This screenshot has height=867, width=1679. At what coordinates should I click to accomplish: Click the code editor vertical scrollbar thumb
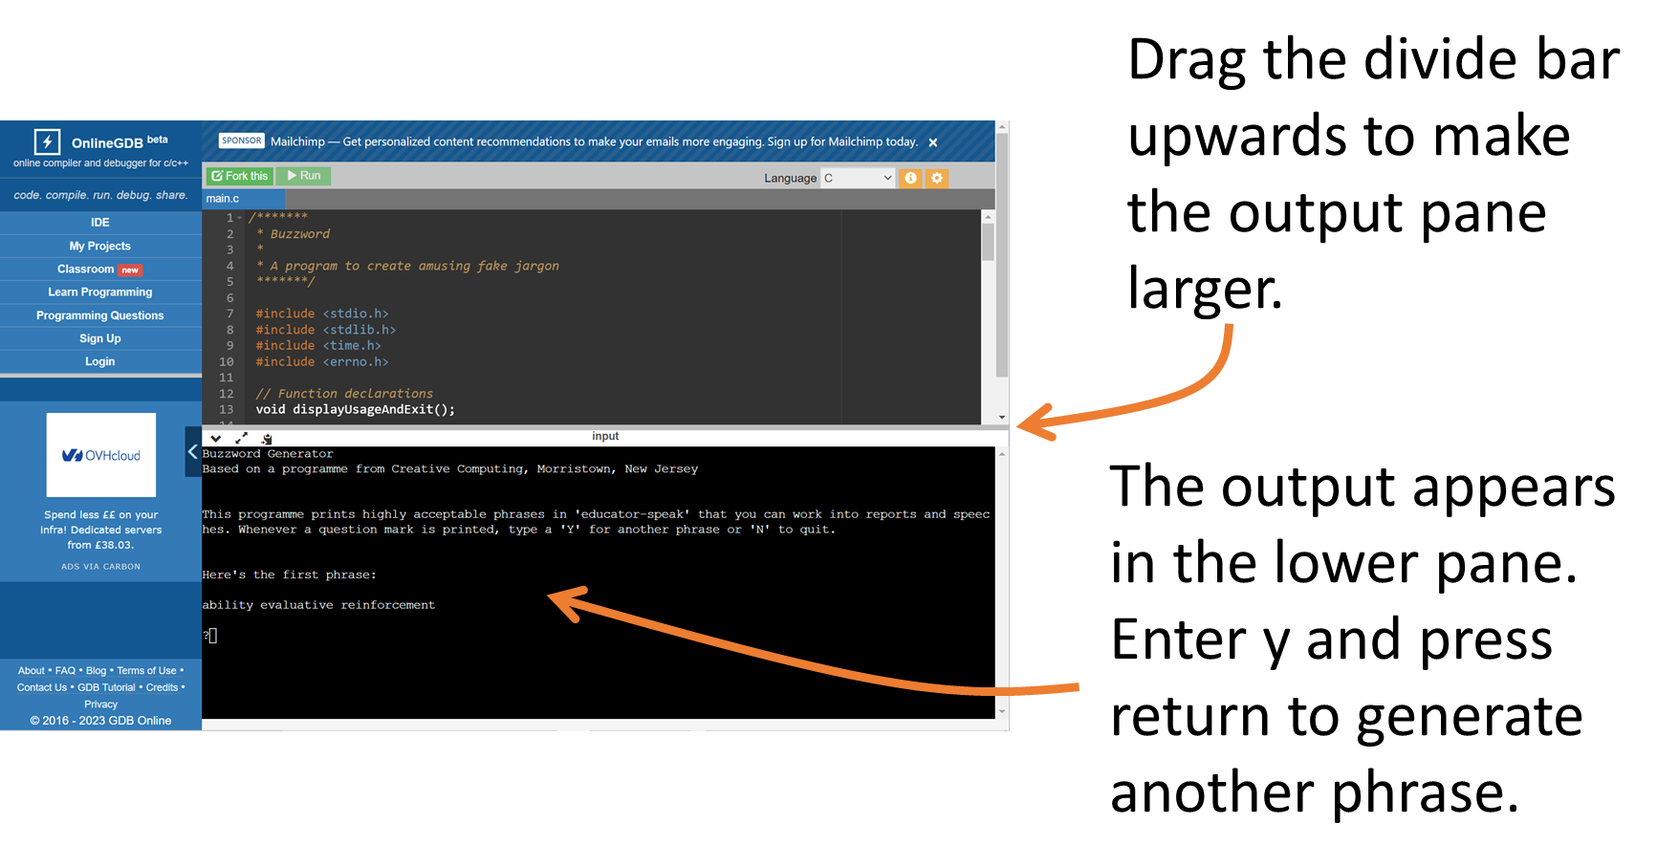tap(988, 242)
